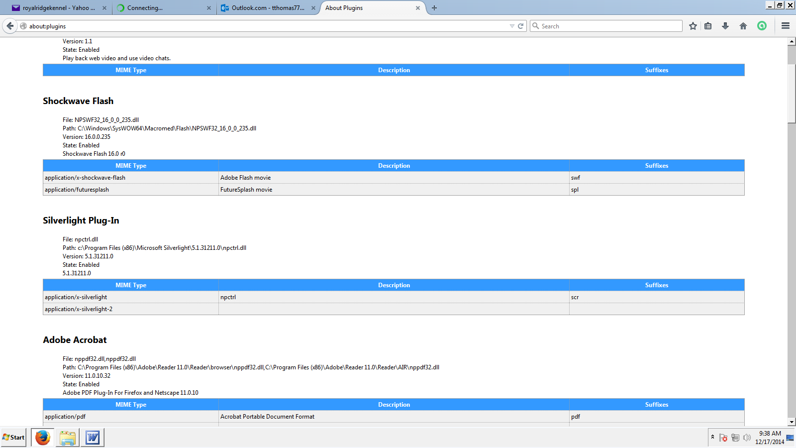796x448 pixels.
Task: Close the About Plugins tab
Action: pos(418,8)
